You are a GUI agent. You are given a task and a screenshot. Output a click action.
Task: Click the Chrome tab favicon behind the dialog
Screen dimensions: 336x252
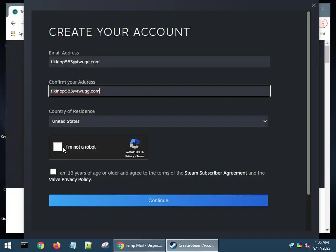click(x=15, y=11)
